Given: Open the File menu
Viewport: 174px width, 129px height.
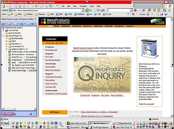Looking at the screenshot, I should click(x=63, y=6).
